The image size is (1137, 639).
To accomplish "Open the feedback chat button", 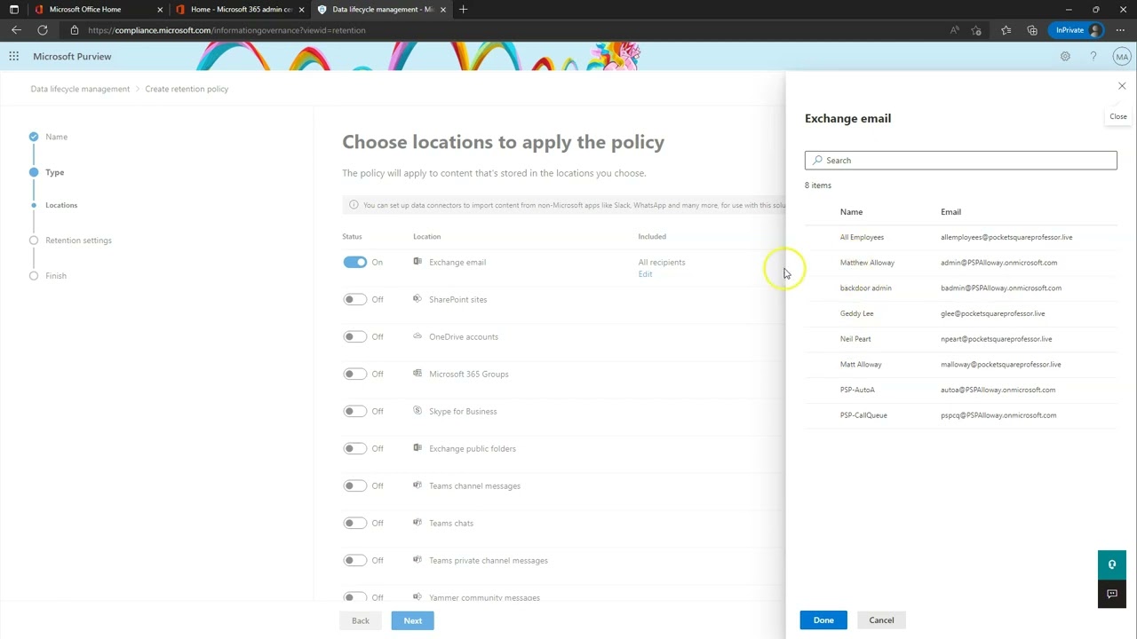I will [x=1112, y=594].
